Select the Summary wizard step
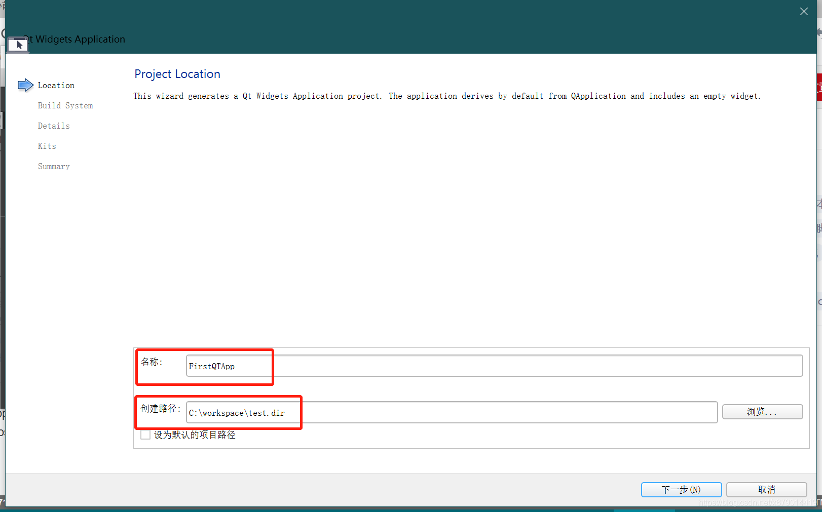Screen dimensions: 822x512 tap(54, 166)
